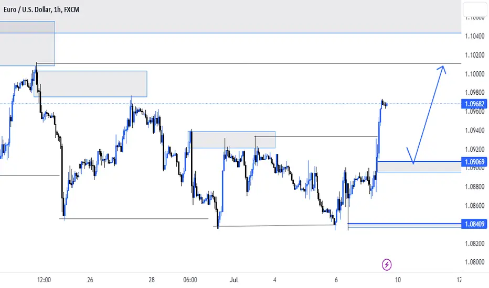The width and height of the screenshot is (489, 288).
Task: Select the blue horizontal line at 1.08409
Action: coord(405,224)
